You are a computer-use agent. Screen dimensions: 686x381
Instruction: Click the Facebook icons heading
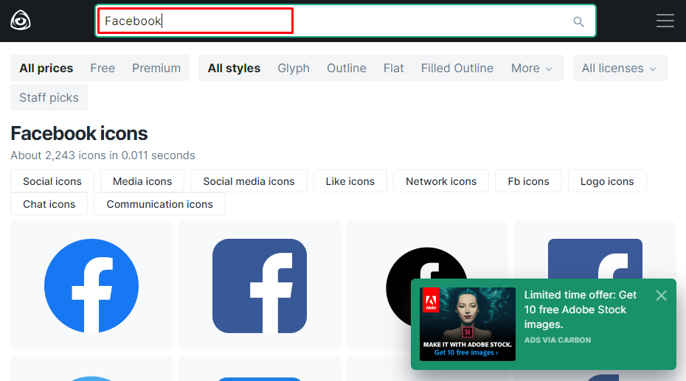tap(79, 133)
